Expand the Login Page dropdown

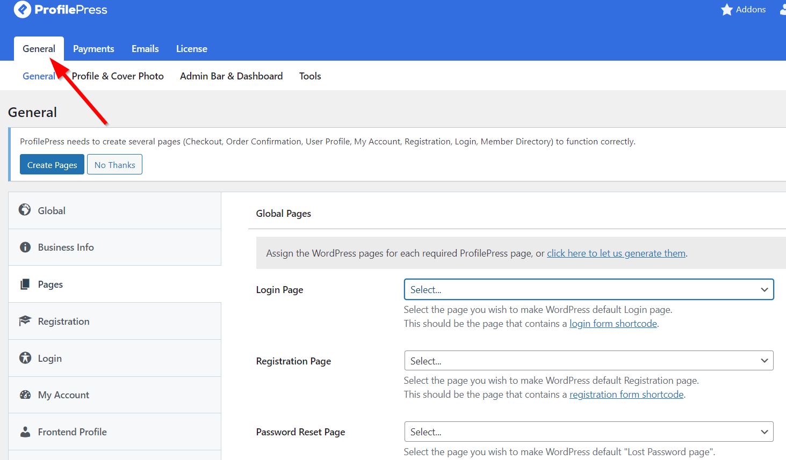click(x=589, y=289)
